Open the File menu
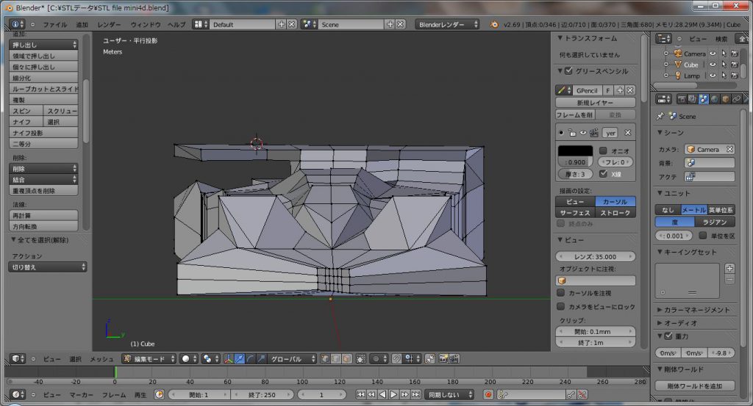The width and height of the screenshot is (753, 406). click(x=54, y=24)
